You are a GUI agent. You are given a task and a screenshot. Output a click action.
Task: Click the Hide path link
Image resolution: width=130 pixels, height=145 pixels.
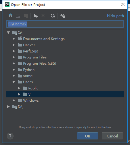(115, 16)
